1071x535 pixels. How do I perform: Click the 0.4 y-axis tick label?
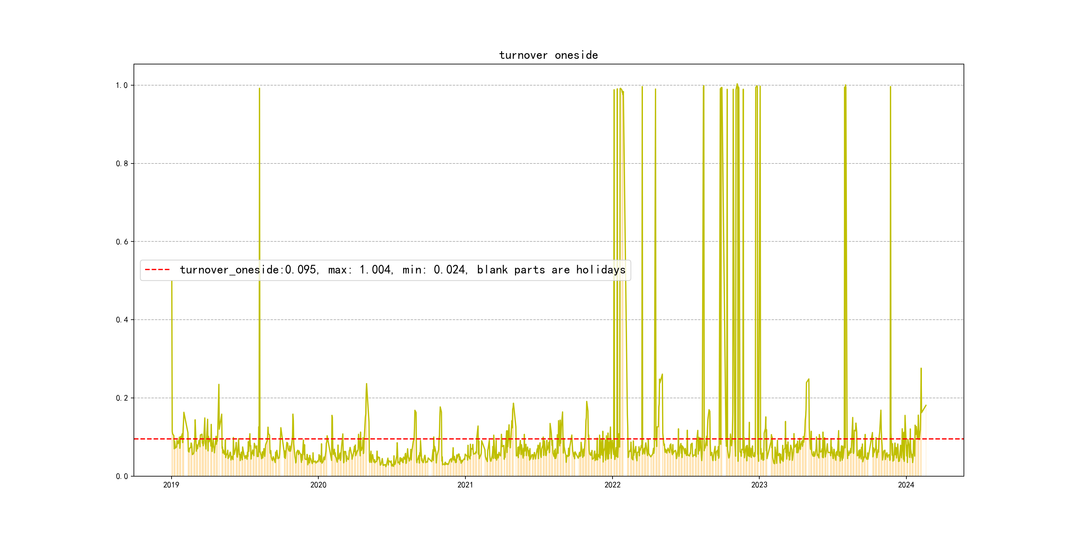(x=121, y=320)
